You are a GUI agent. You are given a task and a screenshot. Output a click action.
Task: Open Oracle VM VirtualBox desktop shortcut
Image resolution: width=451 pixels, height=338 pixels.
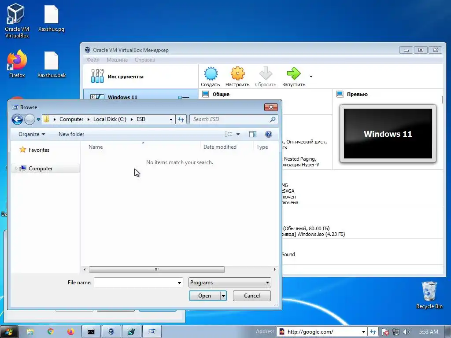point(17,21)
